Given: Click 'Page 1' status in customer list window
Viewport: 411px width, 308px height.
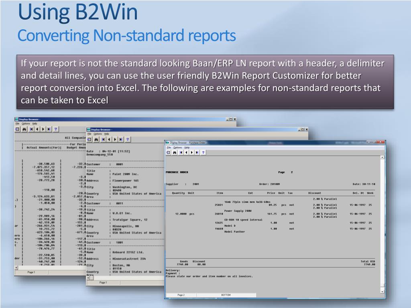Looking at the screenshot, I should pos(103,283).
